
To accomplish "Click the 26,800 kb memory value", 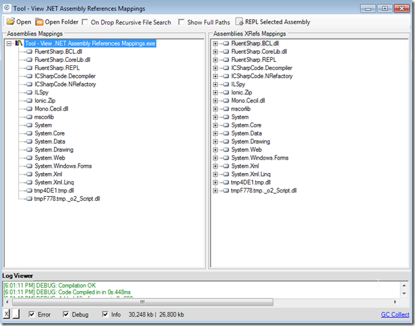I will (x=172, y=315).
